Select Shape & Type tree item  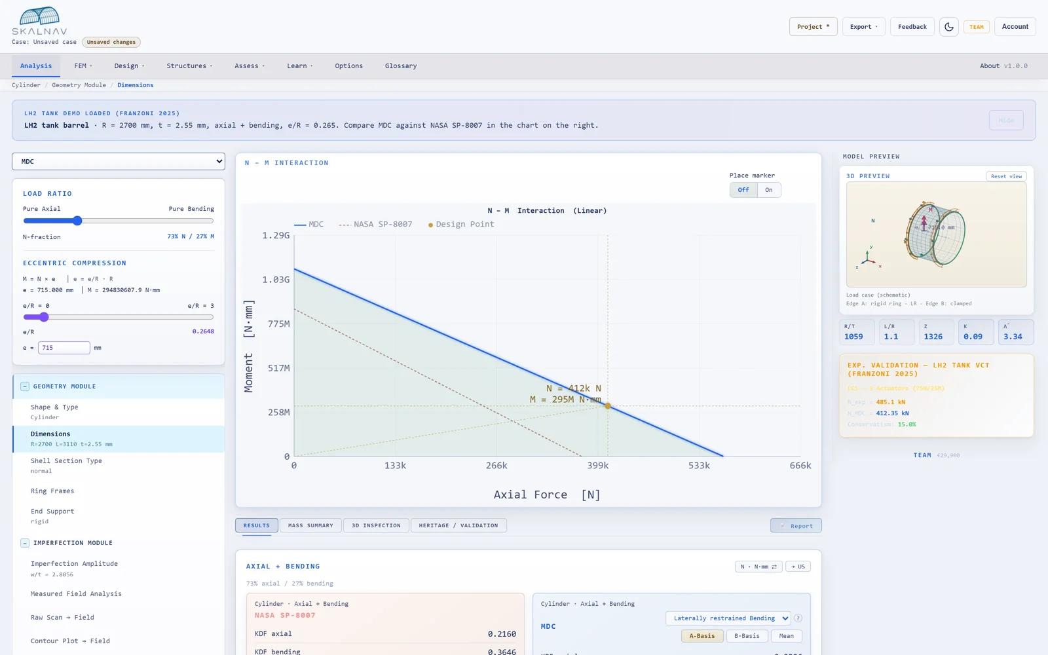119,412
